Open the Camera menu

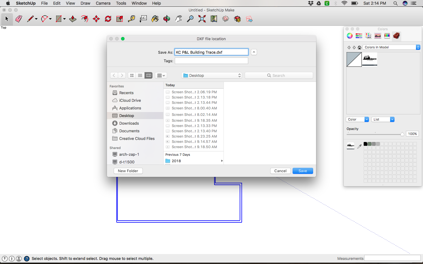[x=103, y=3]
